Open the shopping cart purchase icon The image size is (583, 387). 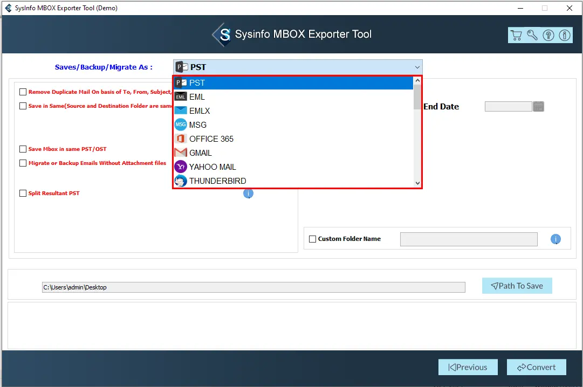(516, 36)
